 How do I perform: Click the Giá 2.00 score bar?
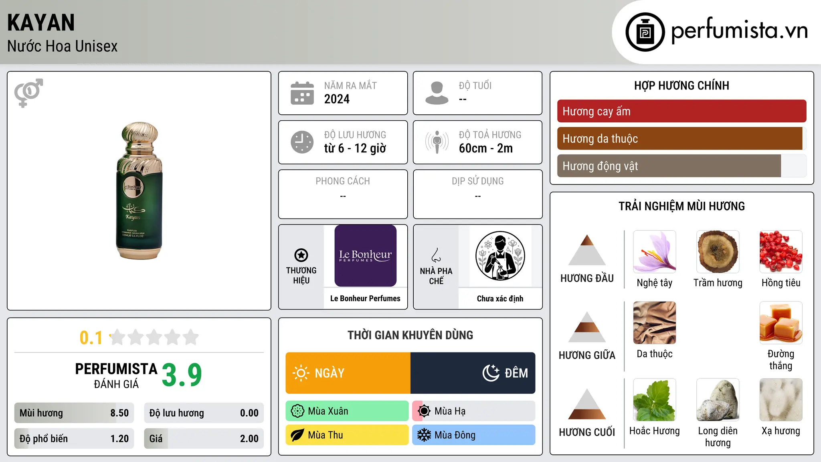click(204, 439)
